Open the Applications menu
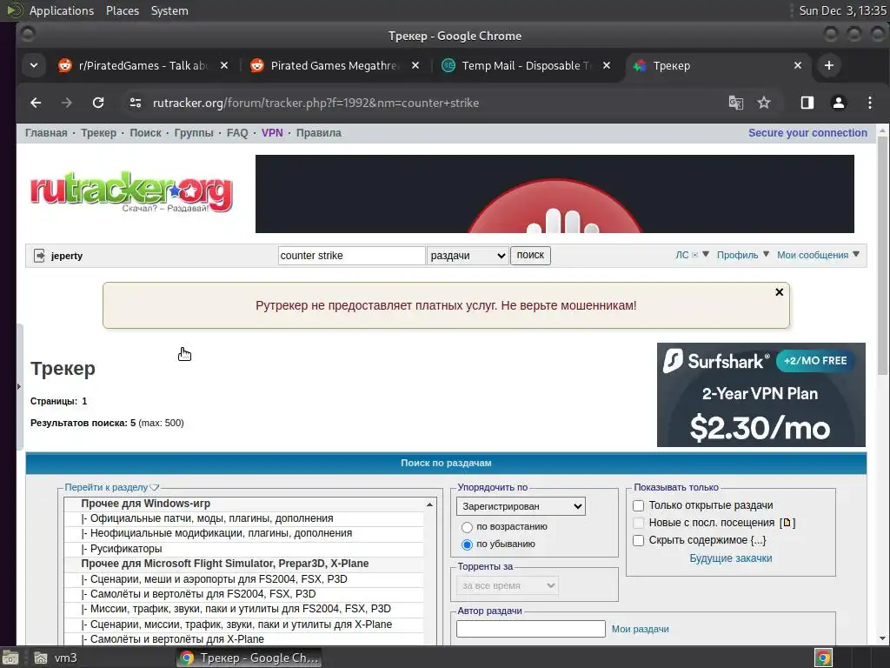 tap(62, 10)
